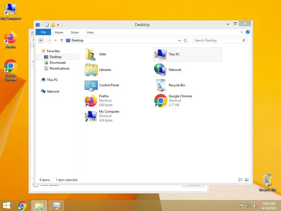The width and height of the screenshot is (281, 211).
Task: Go up one level with Up arrow
Action: coord(62,40)
